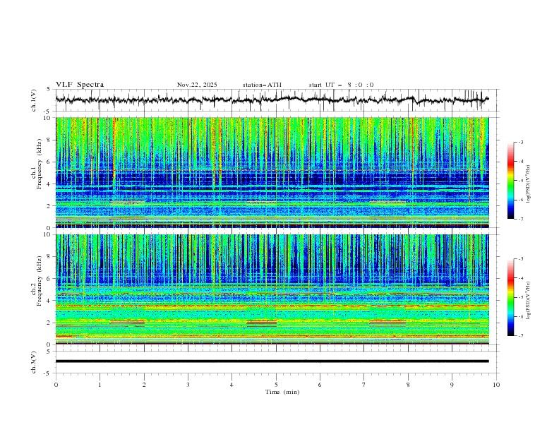Click inside the ch.2 spectrogram panel
Viewport: 559px width, 432px height.
(272, 289)
